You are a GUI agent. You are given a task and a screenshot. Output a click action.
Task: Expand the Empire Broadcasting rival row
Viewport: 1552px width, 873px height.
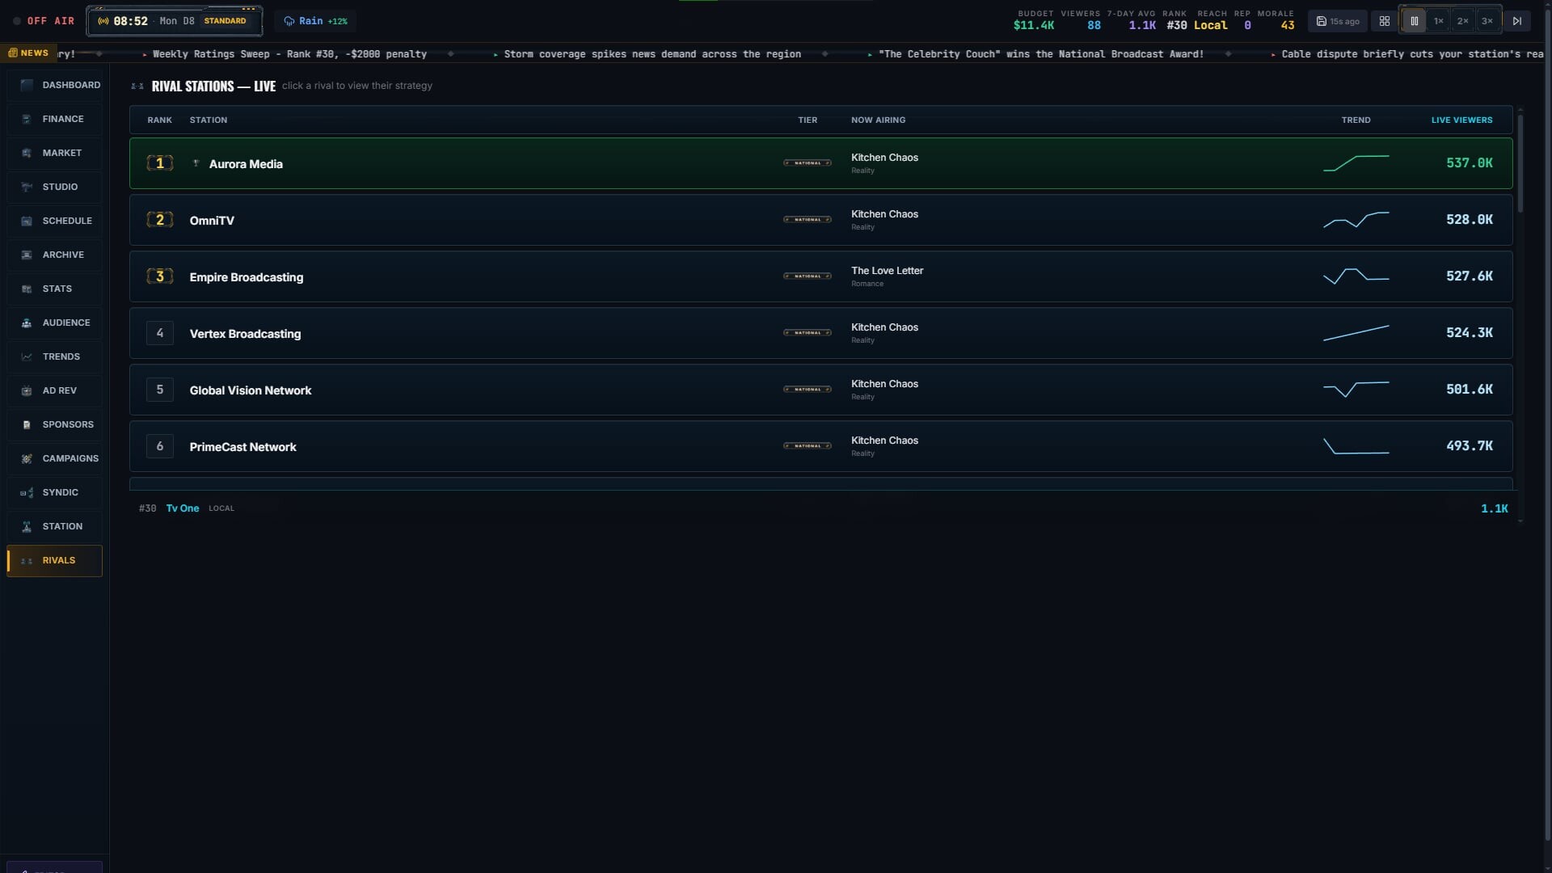(820, 276)
